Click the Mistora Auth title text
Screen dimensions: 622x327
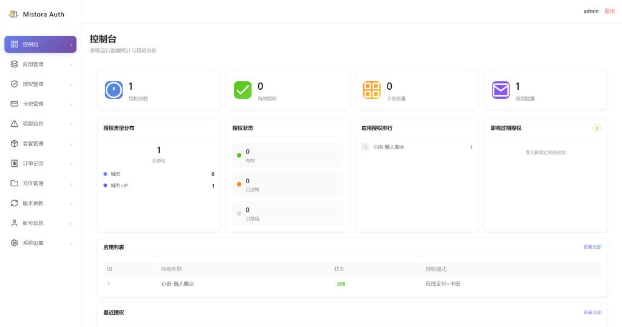[x=44, y=15]
